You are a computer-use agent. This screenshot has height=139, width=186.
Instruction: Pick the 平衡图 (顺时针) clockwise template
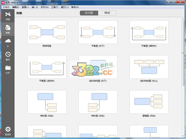click(149, 32)
